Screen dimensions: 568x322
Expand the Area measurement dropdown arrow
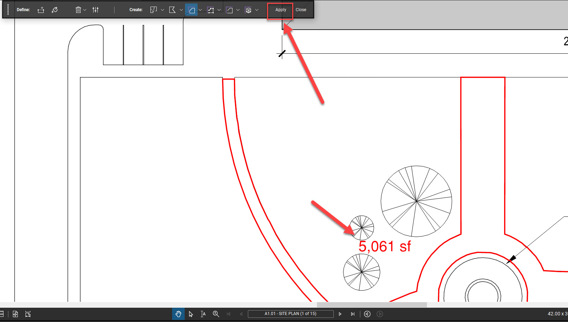click(200, 10)
